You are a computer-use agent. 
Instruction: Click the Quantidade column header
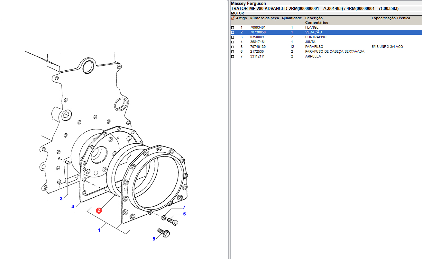(x=292, y=18)
